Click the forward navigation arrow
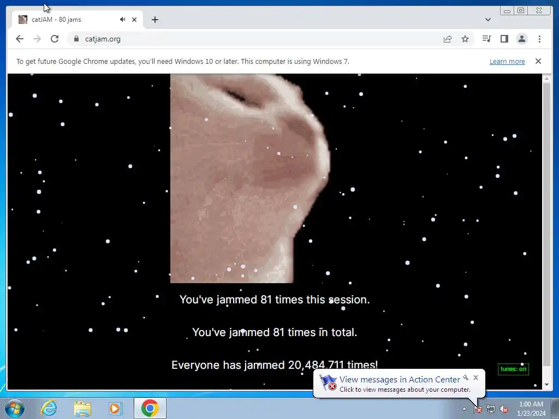This screenshot has width=559, height=419. pos(37,39)
